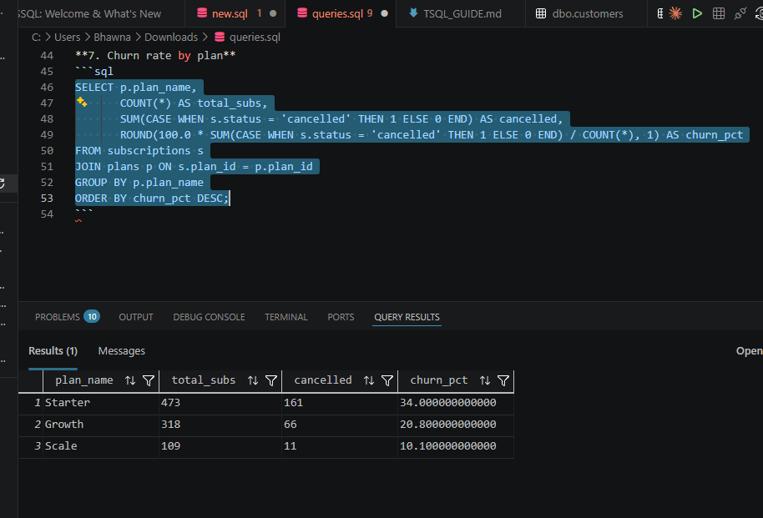Open the PORTS panel tab
The height and width of the screenshot is (518, 763).
click(x=341, y=317)
